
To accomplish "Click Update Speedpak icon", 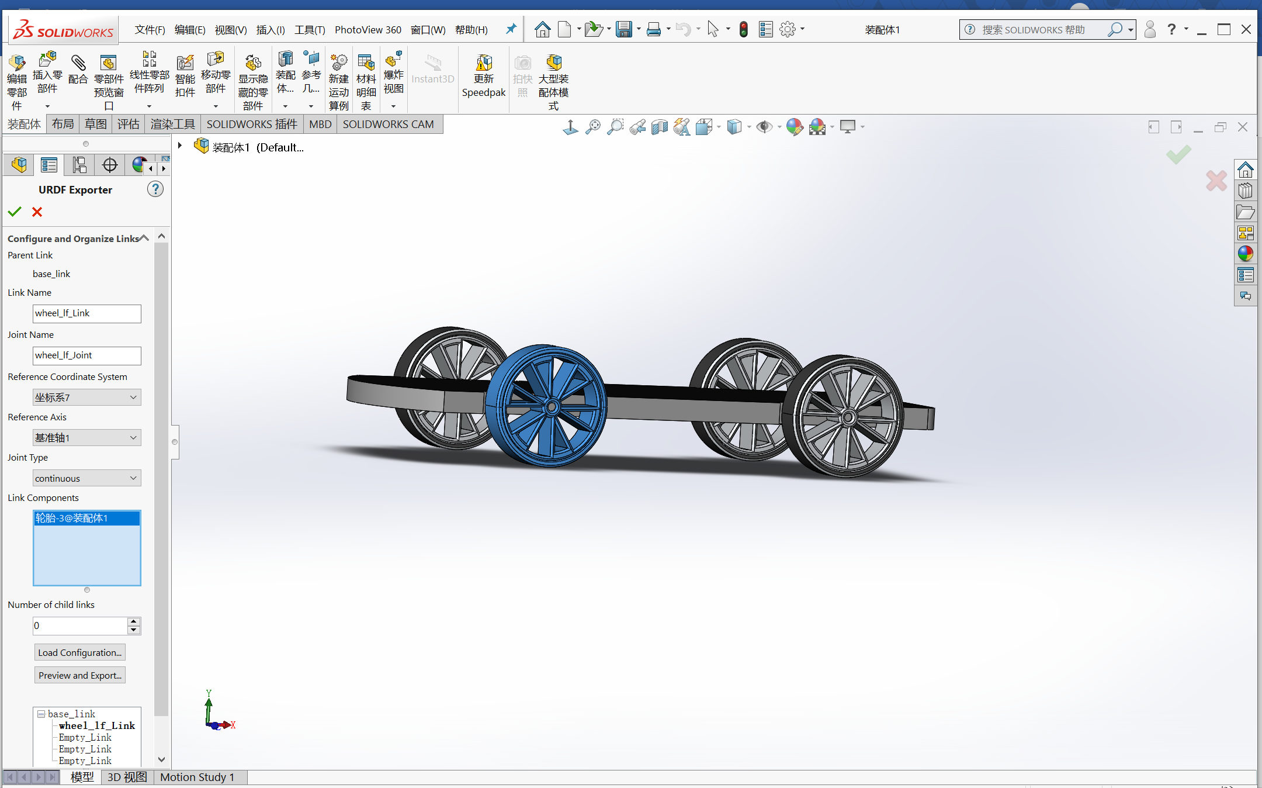I will click(484, 63).
